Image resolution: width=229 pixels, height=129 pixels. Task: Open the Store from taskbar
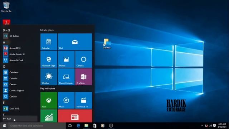[94, 126]
